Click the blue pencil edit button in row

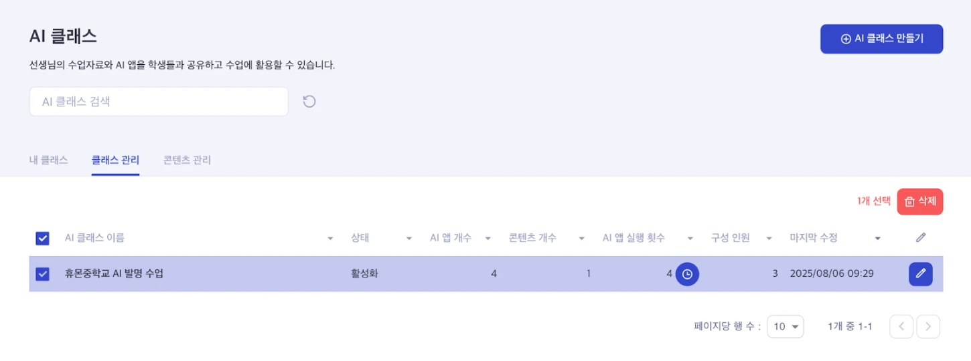pos(920,274)
